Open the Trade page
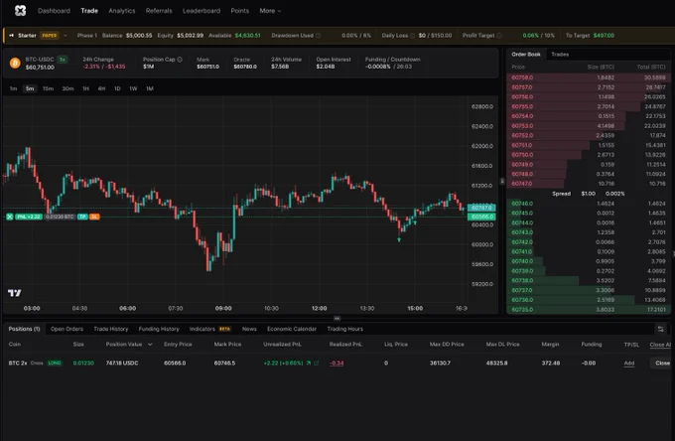This screenshot has width=675, height=441. click(x=89, y=11)
